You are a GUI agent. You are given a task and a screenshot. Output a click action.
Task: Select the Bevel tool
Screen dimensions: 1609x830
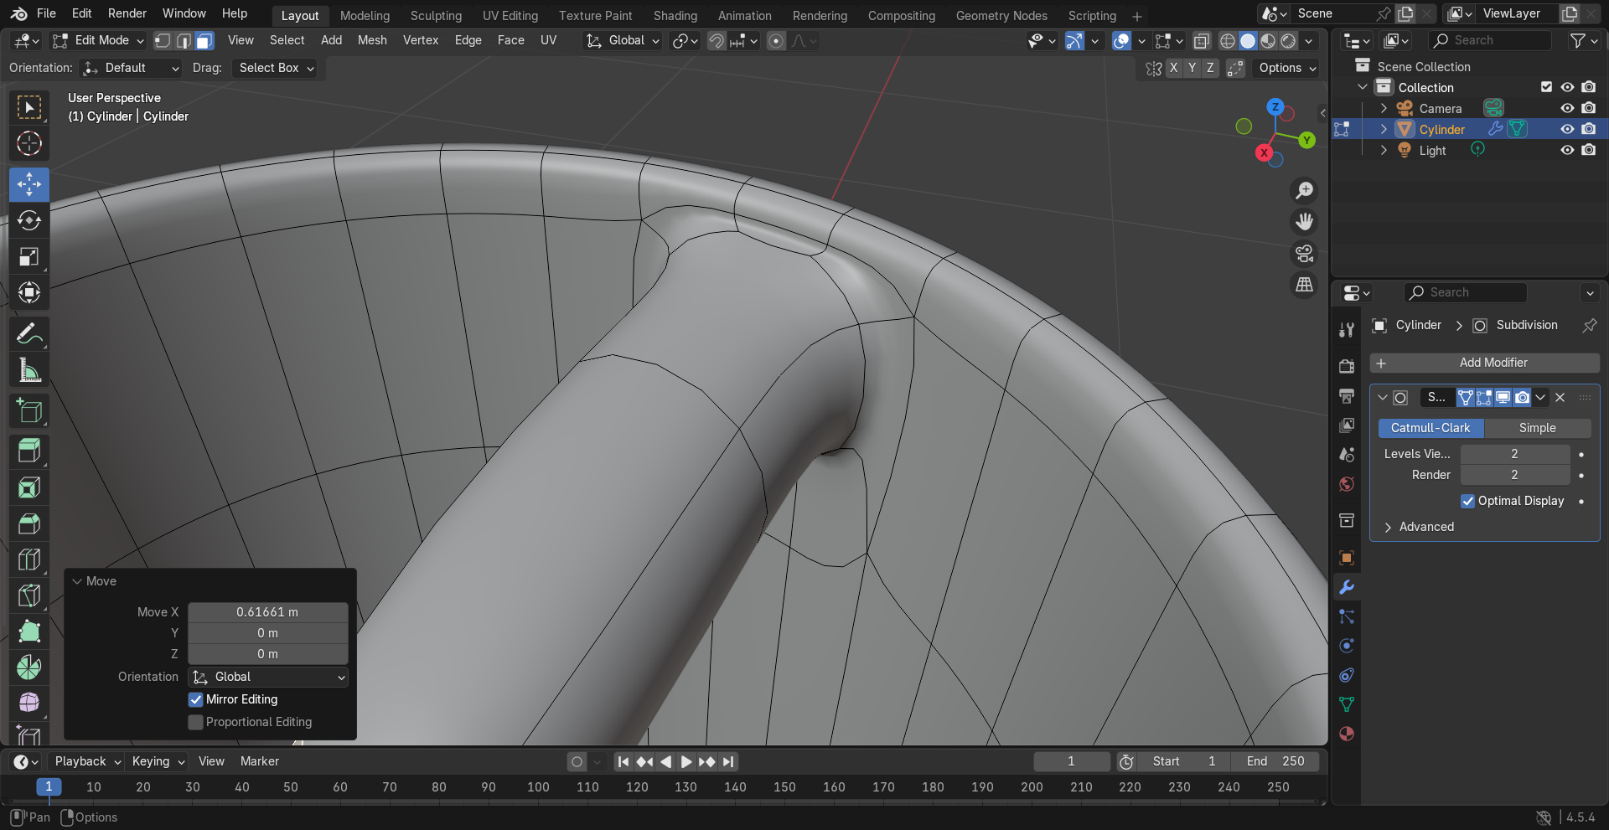29,523
